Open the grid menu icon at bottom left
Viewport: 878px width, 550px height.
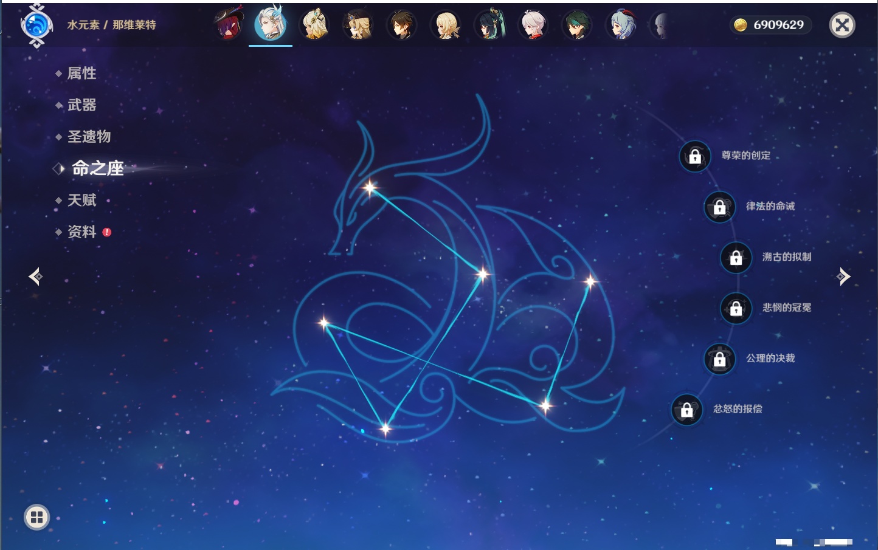pyautogui.click(x=36, y=517)
